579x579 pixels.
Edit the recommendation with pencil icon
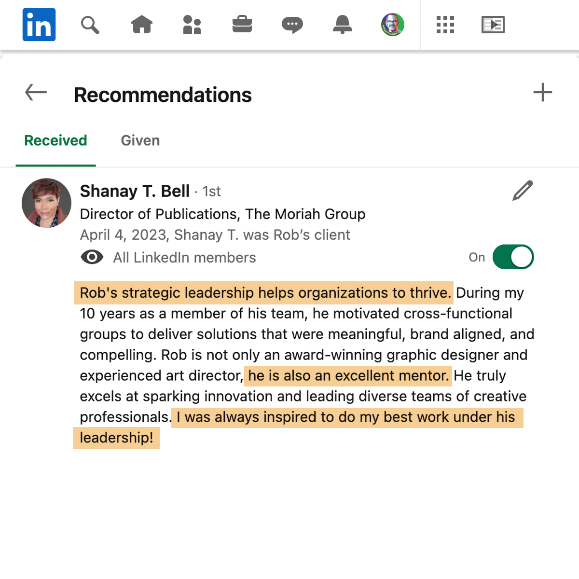(523, 191)
